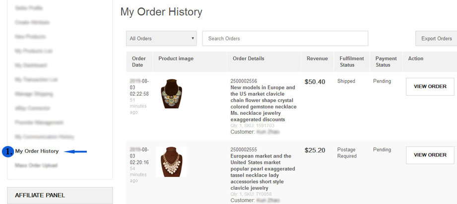
Task: Click the Revenue column header
Action: point(317,58)
